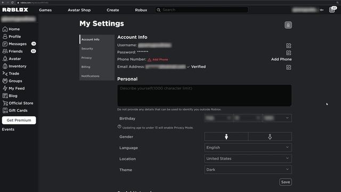This screenshot has height=192, width=341.
Task: Click the Save button
Action: pos(286,182)
